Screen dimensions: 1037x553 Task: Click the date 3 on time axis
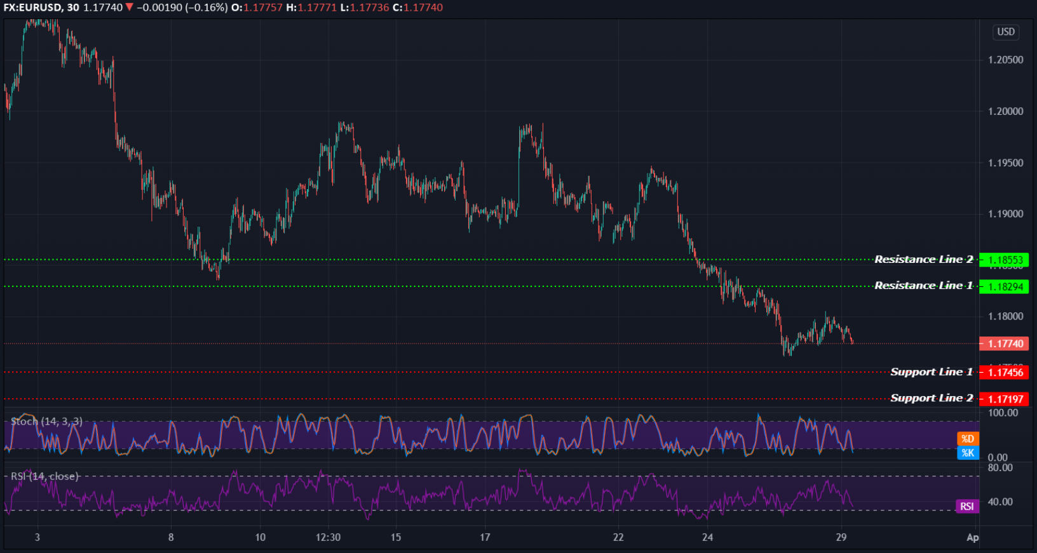(37, 537)
